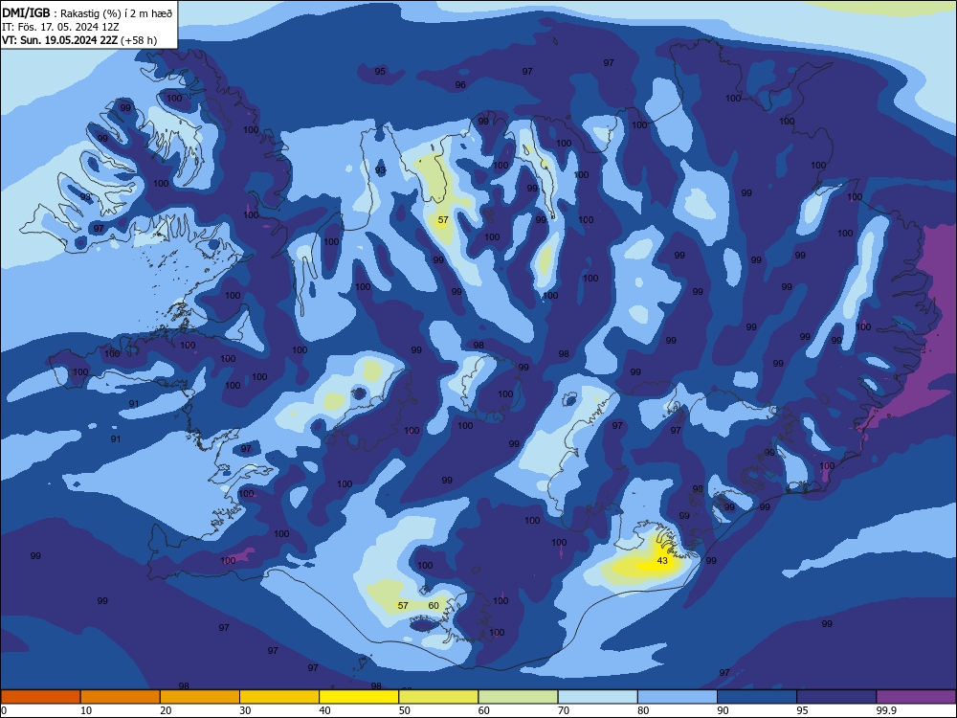This screenshot has height=718, width=957.
Task: Click legend scale label '0'
Action: (x=4, y=710)
